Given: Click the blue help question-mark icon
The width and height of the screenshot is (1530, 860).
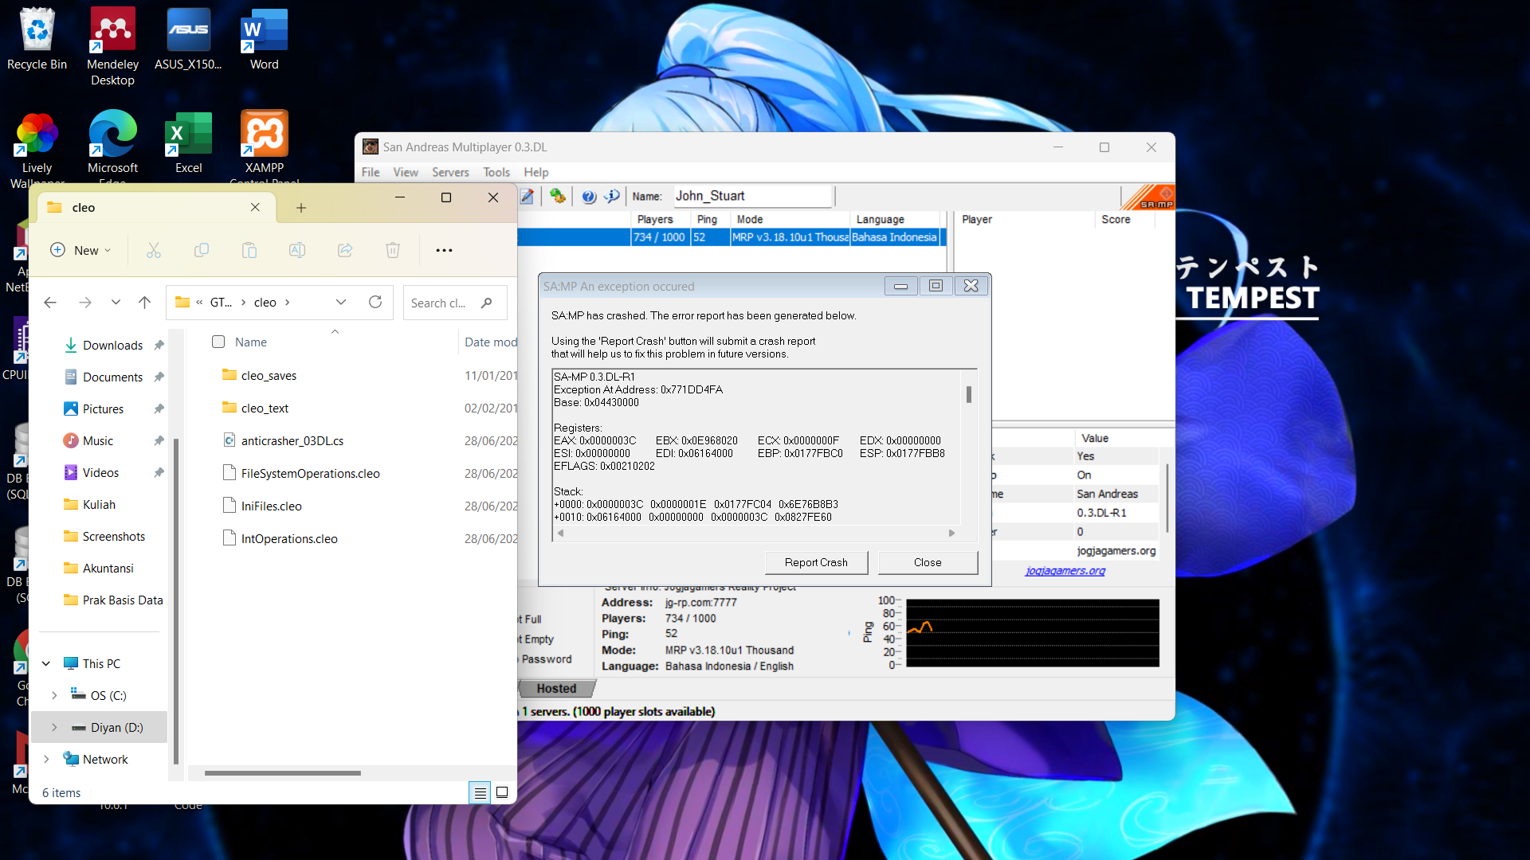Looking at the screenshot, I should pyautogui.click(x=588, y=196).
